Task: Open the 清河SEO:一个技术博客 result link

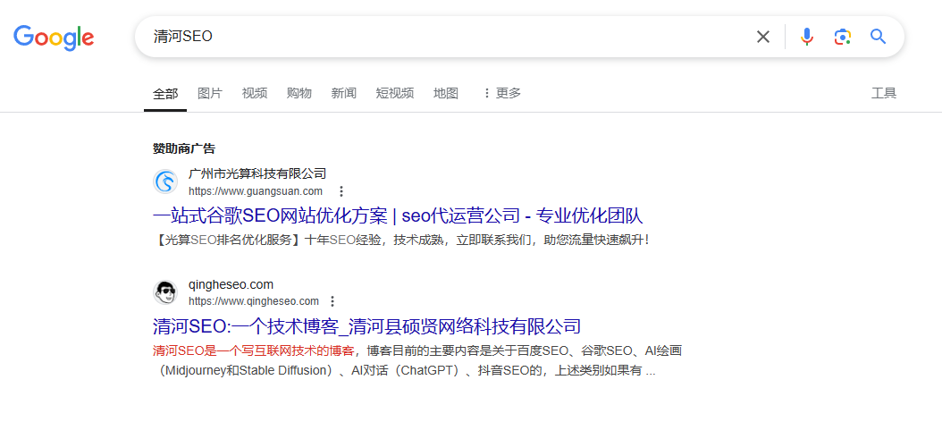Action: (x=367, y=326)
